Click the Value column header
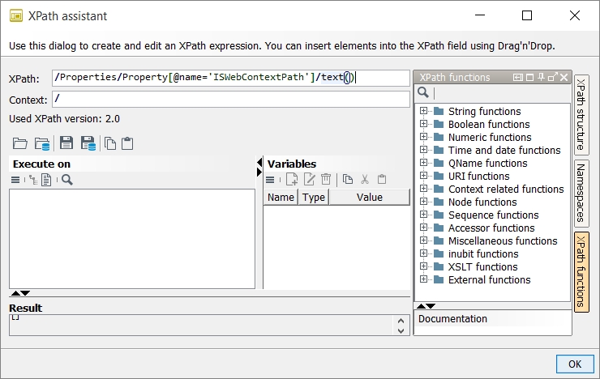 point(369,197)
